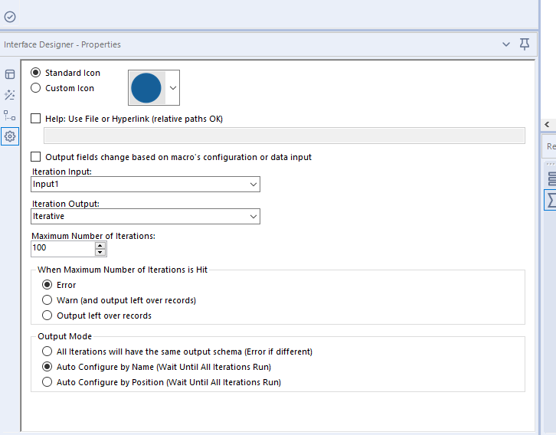Increase Maximum Number of Iterations with up arrow
The image size is (556, 435).
pos(100,245)
